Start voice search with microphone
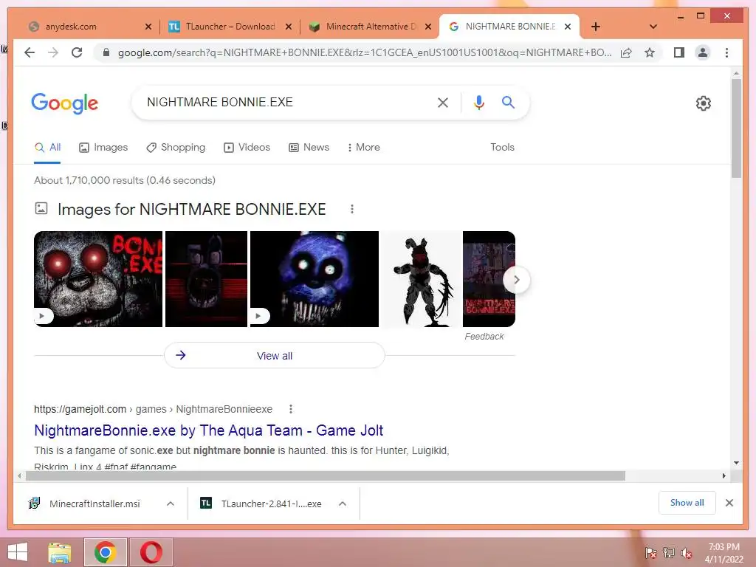 coord(478,102)
